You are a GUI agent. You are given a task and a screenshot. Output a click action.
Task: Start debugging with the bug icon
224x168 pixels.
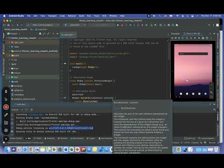point(122,25)
